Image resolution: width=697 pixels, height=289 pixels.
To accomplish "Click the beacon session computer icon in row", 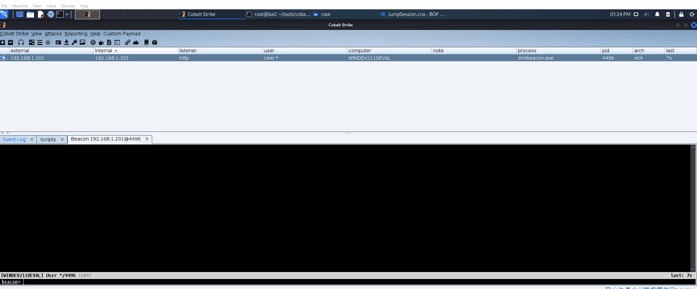I will pos(4,58).
